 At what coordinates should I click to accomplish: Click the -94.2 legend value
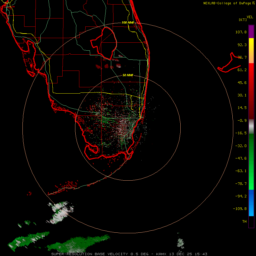[x=241, y=196]
